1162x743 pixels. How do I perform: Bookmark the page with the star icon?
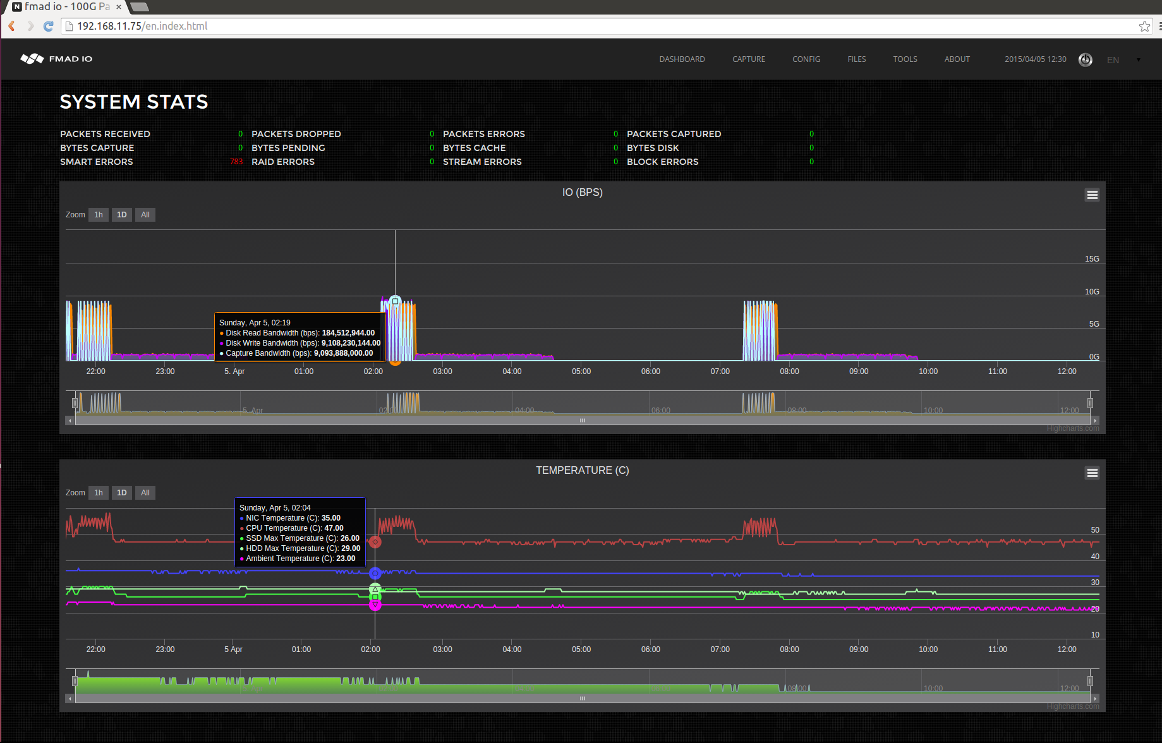click(1145, 26)
